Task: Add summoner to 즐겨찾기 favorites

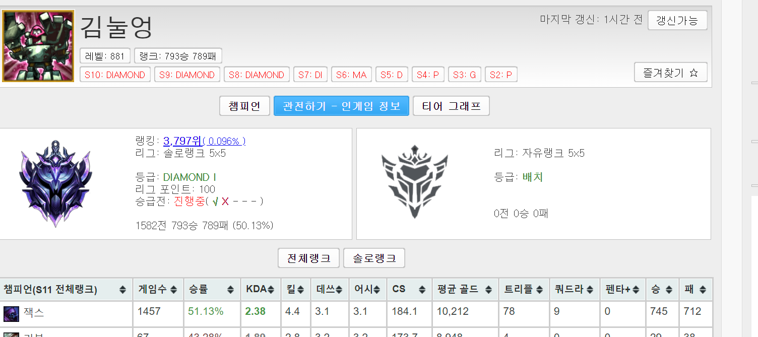Action: (670, 72)
